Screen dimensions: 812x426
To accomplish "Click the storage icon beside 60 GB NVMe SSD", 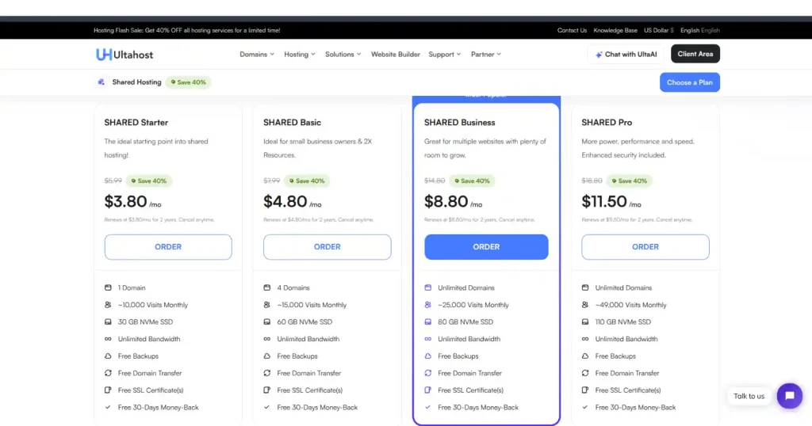I will tap(266, 321).
